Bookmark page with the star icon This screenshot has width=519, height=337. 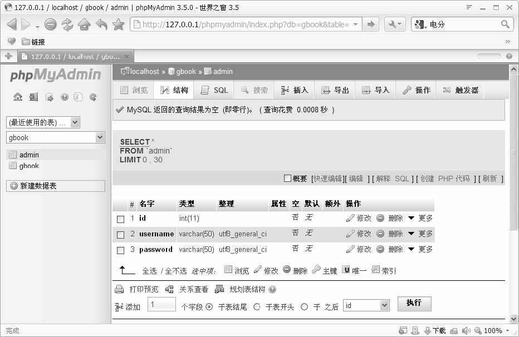pos(118,24)
